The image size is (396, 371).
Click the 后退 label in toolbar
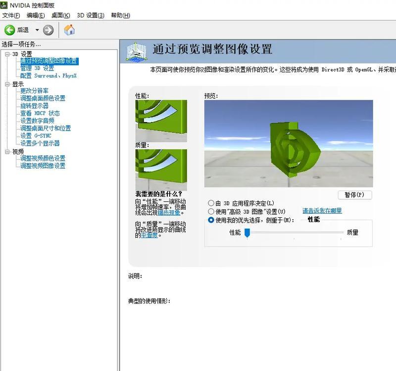pos(23,30)
